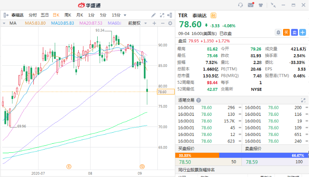The image size is (309, 177).
Task: Open the 华盛通 logo
Action: [x=89, y=5]
